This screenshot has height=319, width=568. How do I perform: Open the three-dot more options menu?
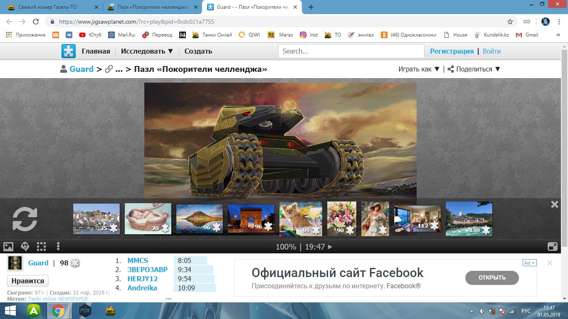coord(58,246)
